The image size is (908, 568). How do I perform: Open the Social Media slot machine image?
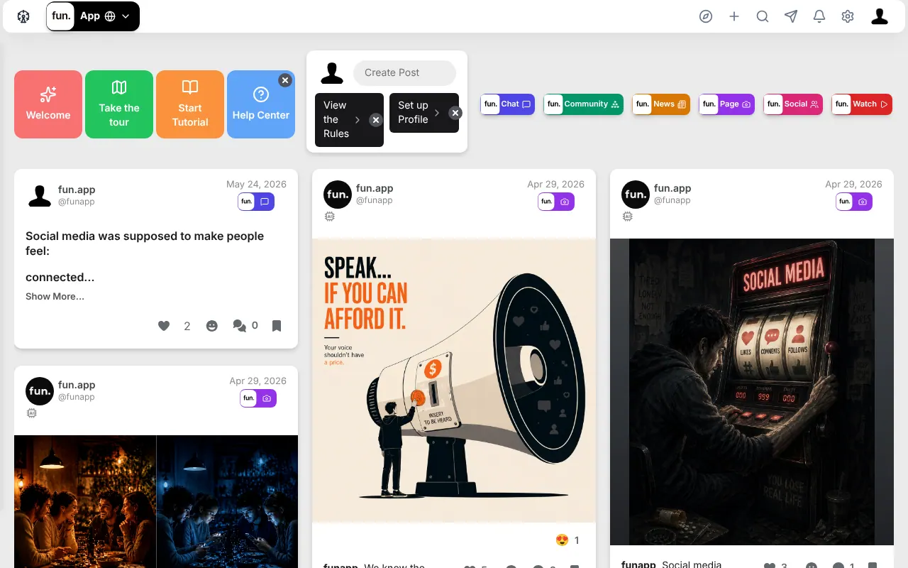click(752, 392)
